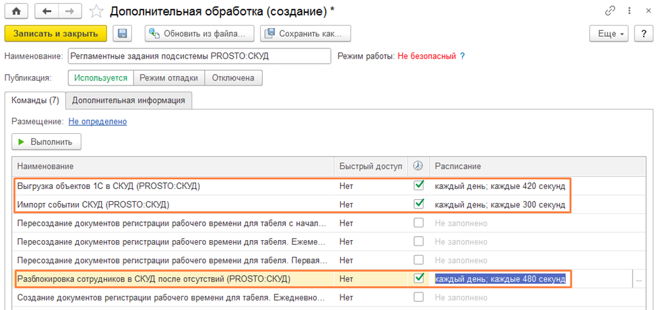Disable schedule for Разблокировка сотрудников

coord(419,278)
